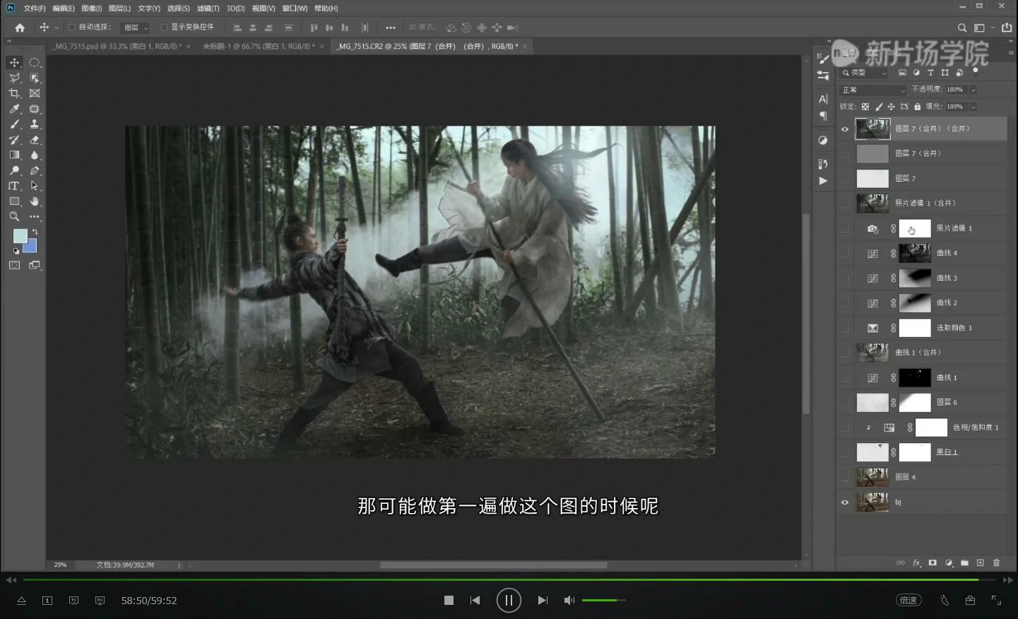Select the Blur tool
Image resolution: width=1018 pixels, height=619 pixels.
pyautogui.click(x=34, y=155)
